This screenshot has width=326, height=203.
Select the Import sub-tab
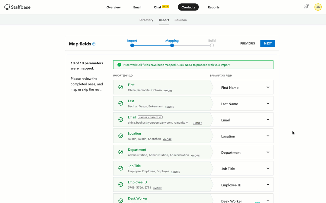click(x=164, y=20)
